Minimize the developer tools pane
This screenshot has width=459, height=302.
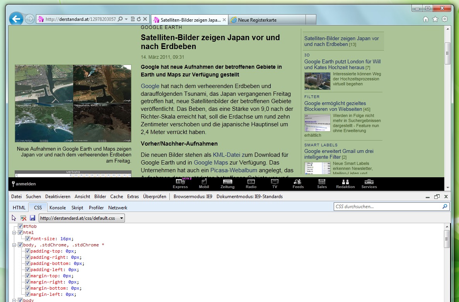point(428,197)
